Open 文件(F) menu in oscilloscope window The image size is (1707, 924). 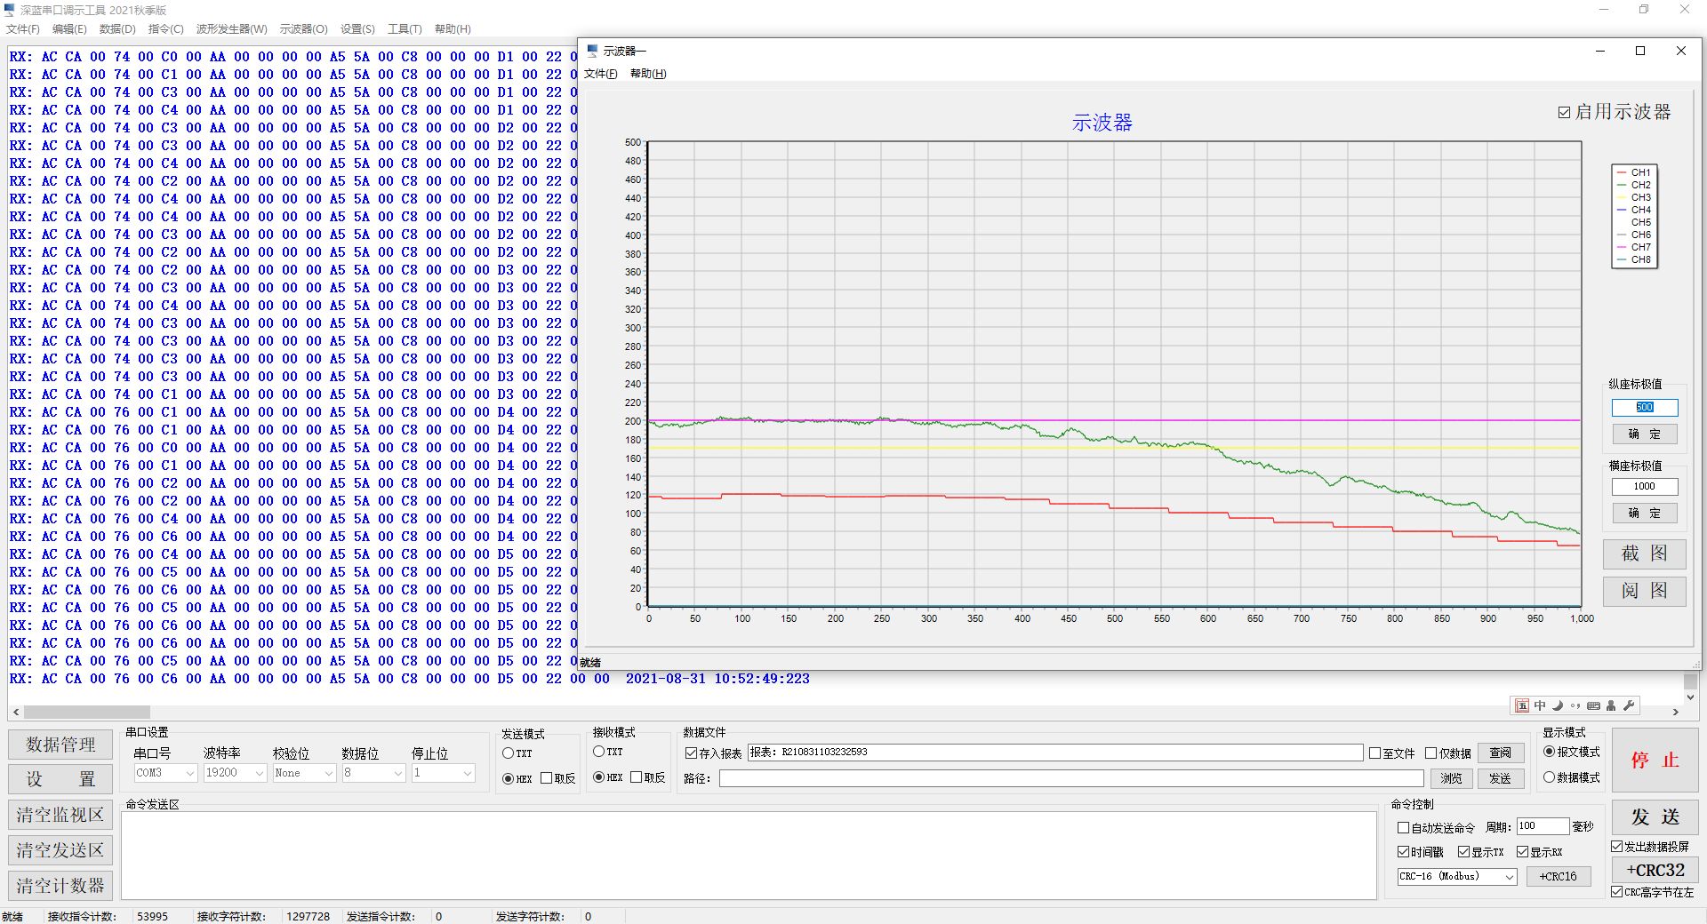pos(600,74)
